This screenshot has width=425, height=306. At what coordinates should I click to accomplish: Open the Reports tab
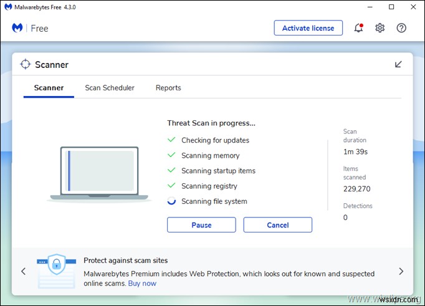tap(168, 88)
